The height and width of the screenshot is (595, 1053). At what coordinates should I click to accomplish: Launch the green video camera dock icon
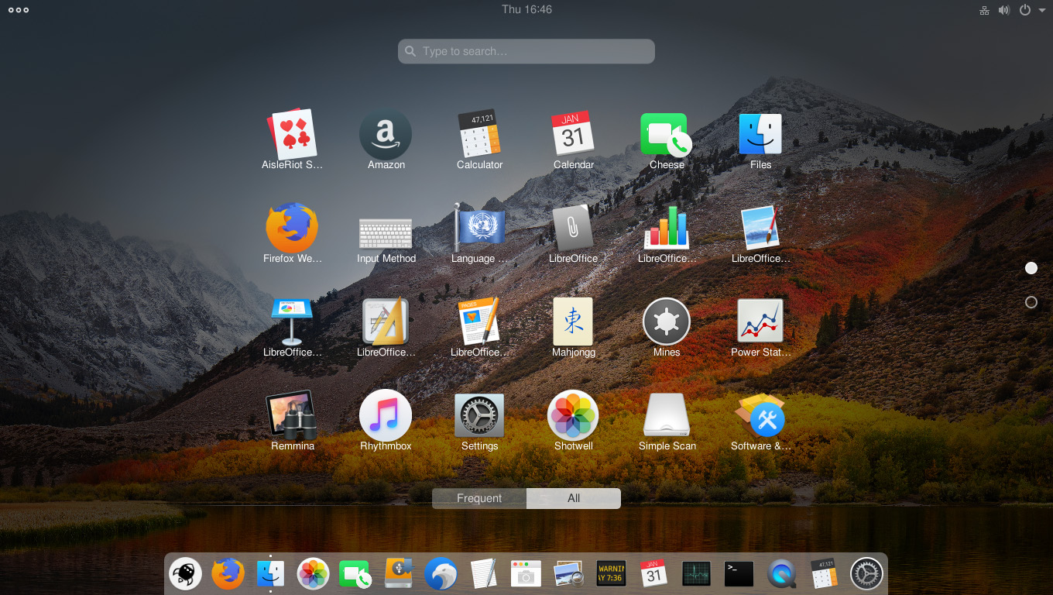coord(355,574)
